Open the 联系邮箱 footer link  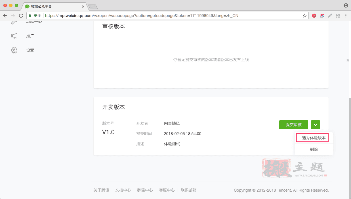click(x=189, y=190)
